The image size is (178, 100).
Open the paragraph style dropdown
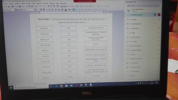(x=16, y=10)
